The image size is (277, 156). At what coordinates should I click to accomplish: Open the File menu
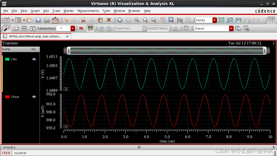[6, 11]
